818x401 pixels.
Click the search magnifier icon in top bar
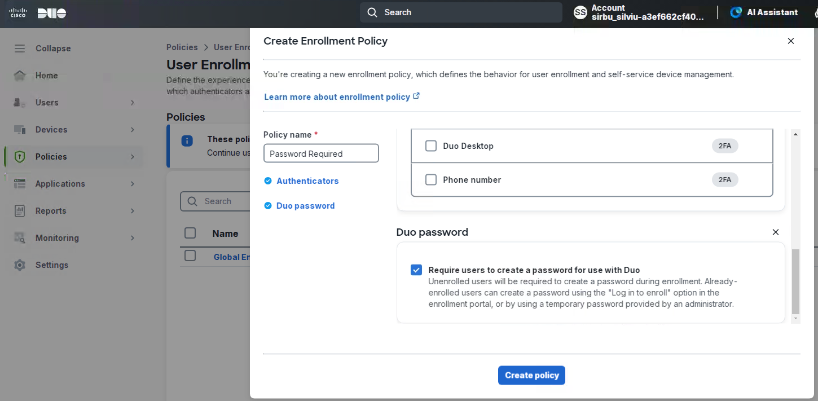pos(372,12)
